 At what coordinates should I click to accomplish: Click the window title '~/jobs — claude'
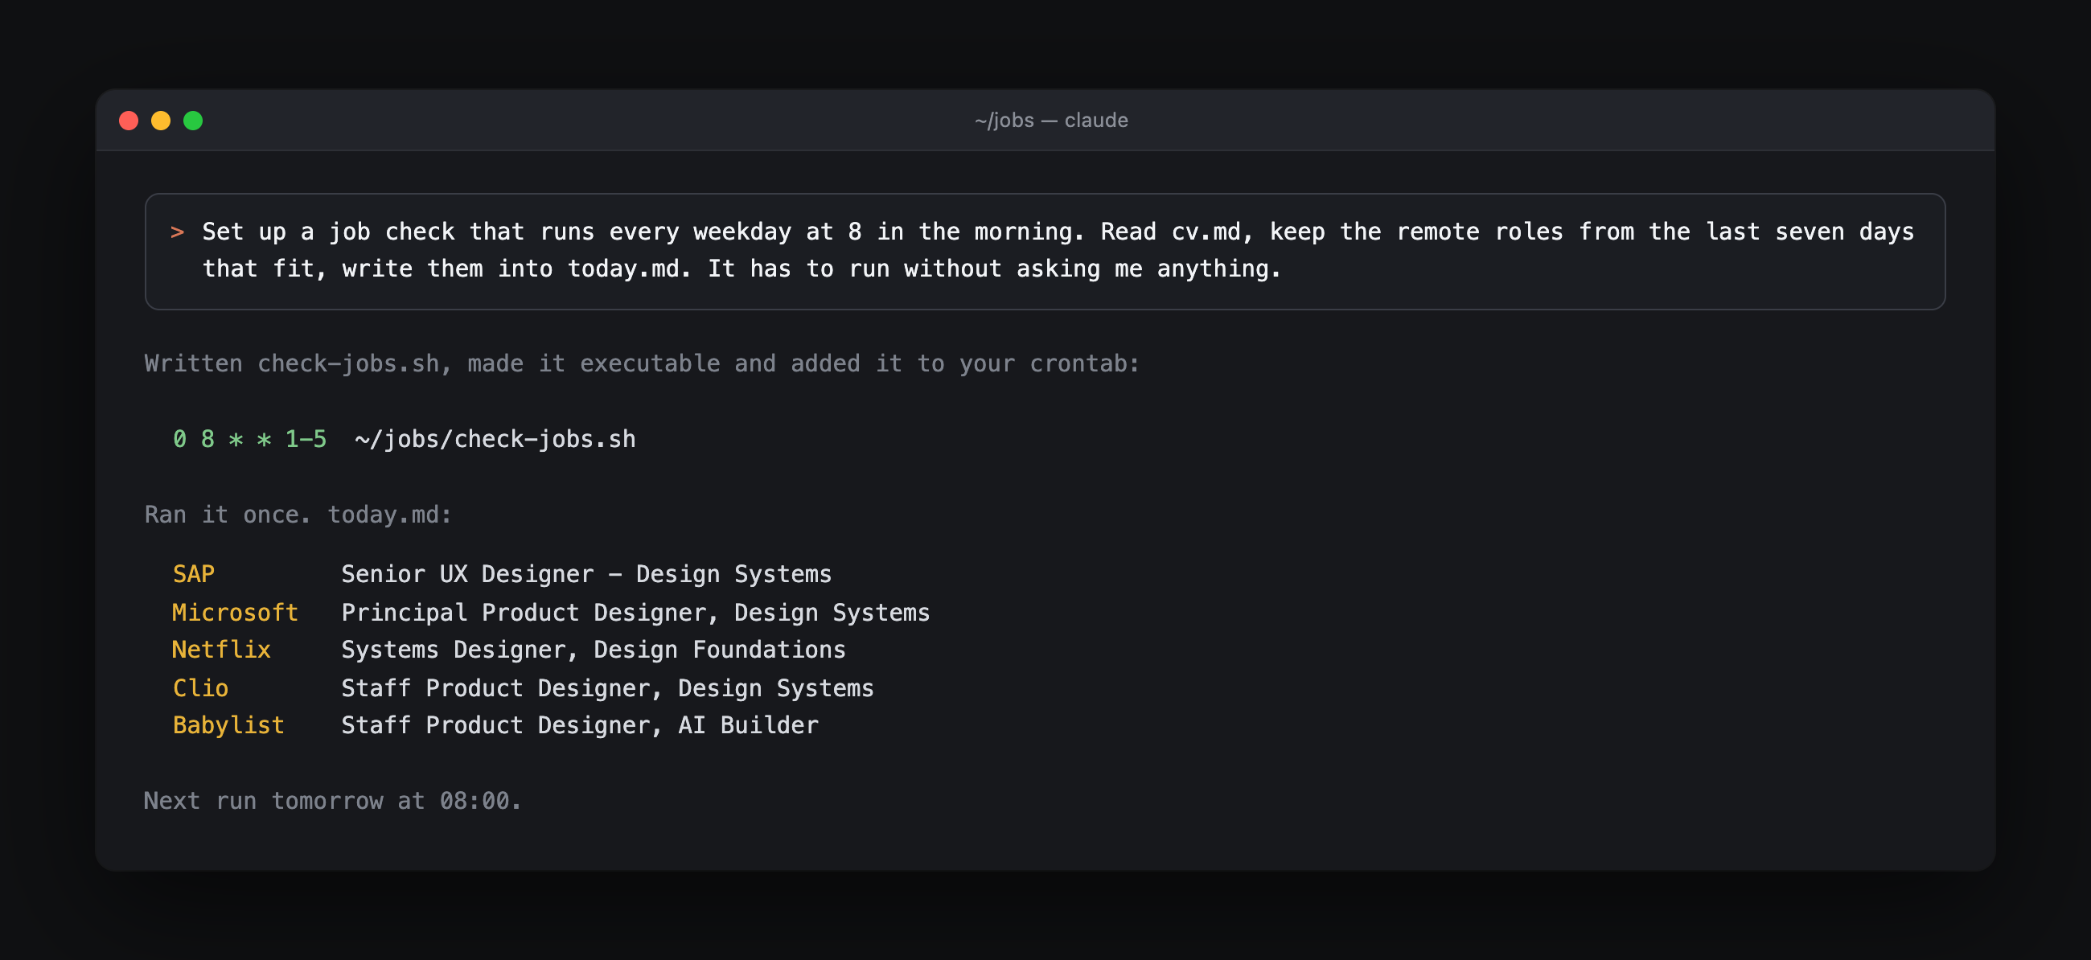[x=1051, y=120]
